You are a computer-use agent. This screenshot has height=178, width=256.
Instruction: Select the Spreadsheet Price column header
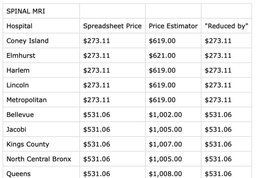(113, 26)
